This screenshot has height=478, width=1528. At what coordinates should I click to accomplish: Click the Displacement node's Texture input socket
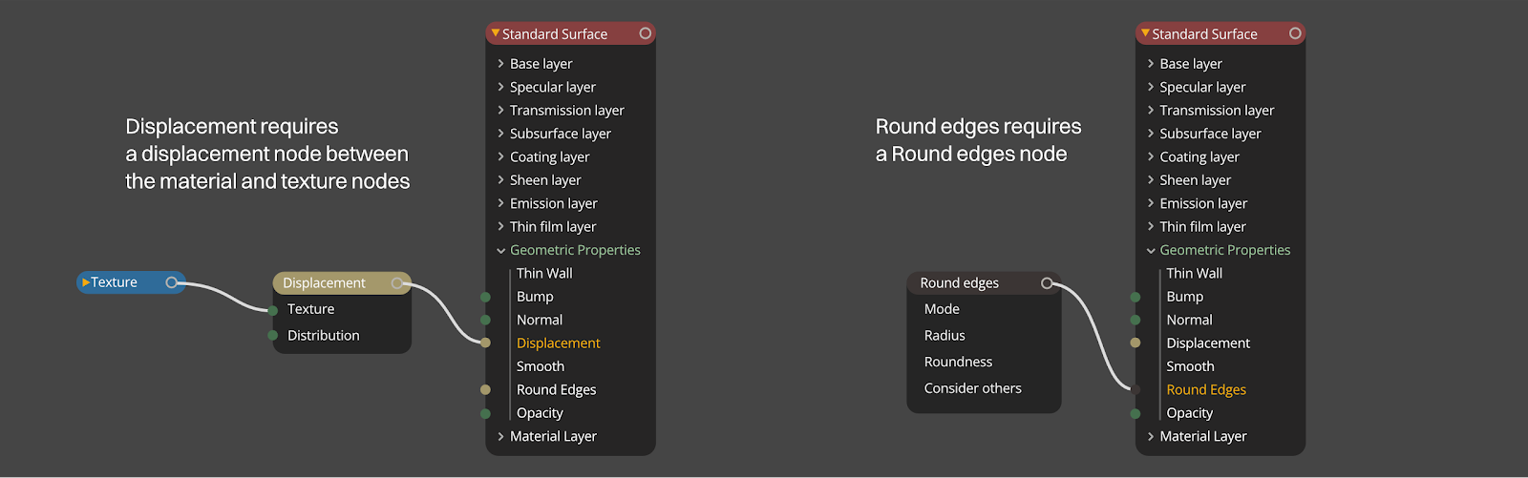[273, 310]
